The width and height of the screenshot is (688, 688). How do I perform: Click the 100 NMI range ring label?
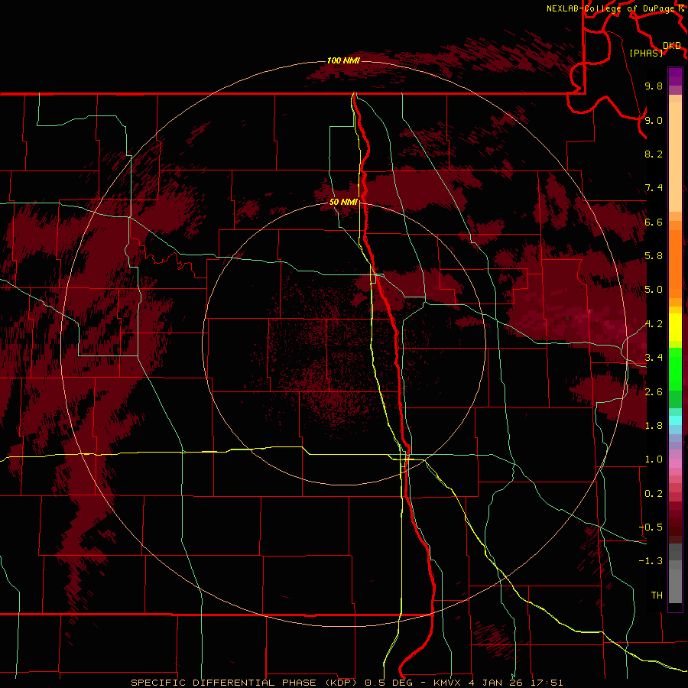pyautogui.click(x=343, y=60)
